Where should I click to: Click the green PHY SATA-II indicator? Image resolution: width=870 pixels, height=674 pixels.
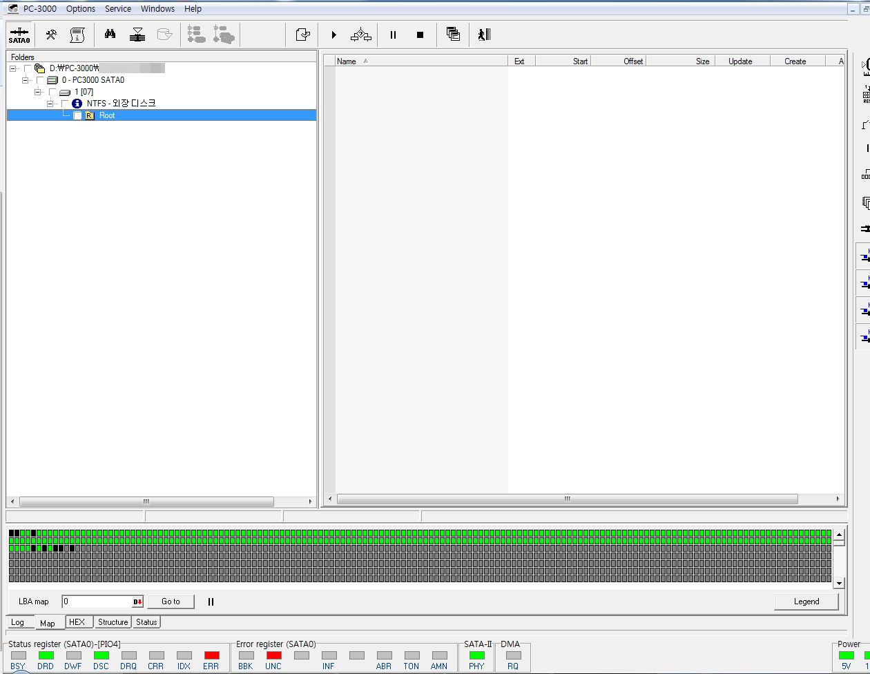476,655
